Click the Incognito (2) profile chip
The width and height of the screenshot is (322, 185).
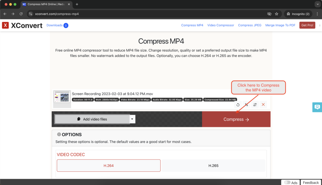coord(298,14)
